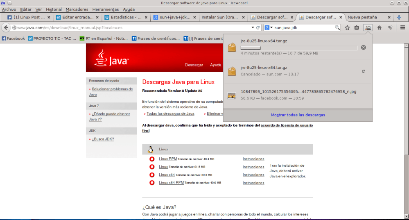Open a new tab with plus icon
The height and width of the screenshot is (220, 409).
pos(399,18)
